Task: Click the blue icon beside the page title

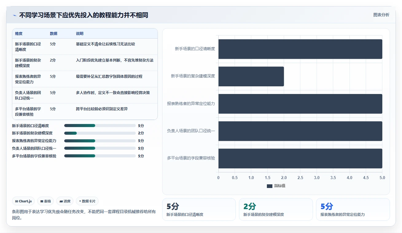Action: (15, 15)
